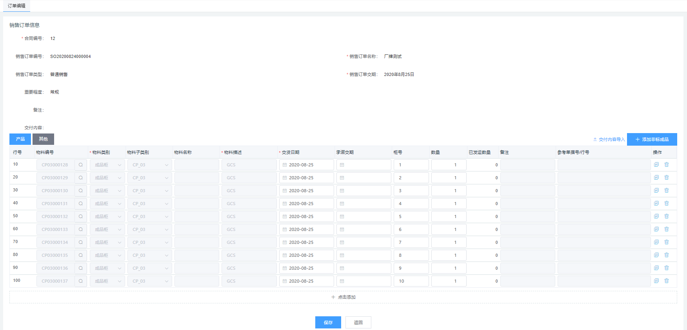Open calendar icon in row 30 promised date
Viewport: 687px width, 330px height.
click(x=342, y=191)
